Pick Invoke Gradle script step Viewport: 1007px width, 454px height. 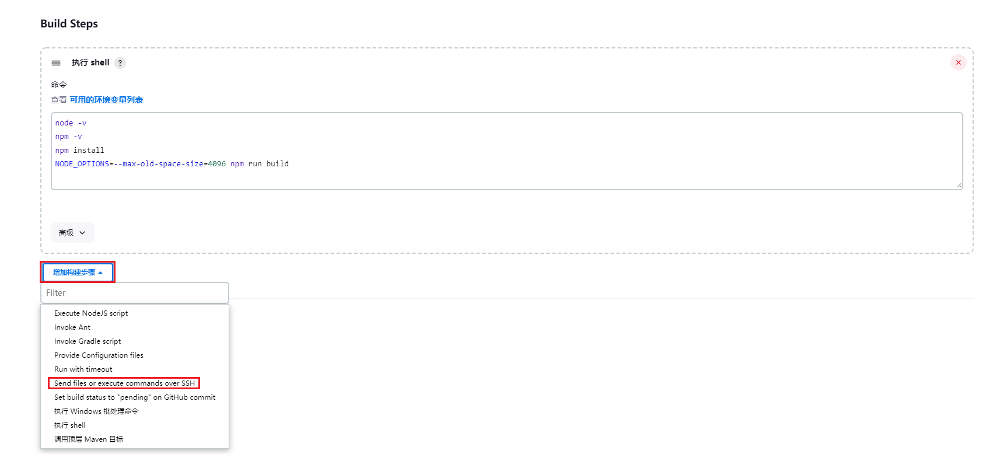pyautogui.click(x=88, y=341)
